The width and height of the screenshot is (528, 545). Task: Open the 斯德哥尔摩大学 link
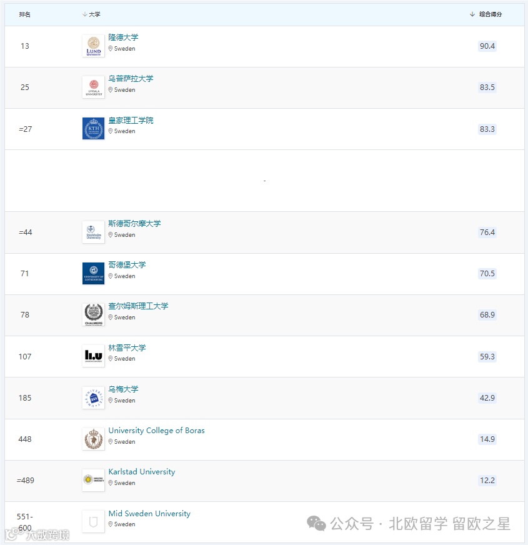pos(134,224)
